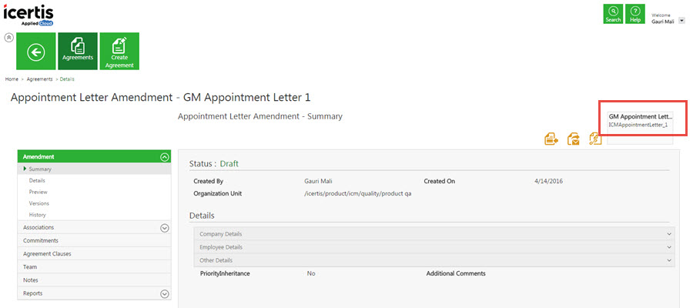Collapse the top tile bar chevron

coord(8,38)
